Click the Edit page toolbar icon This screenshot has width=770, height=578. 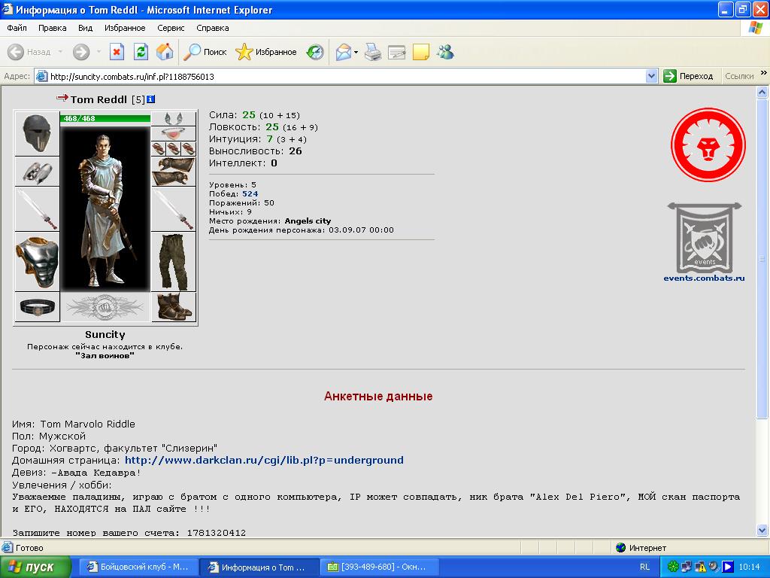396,52
